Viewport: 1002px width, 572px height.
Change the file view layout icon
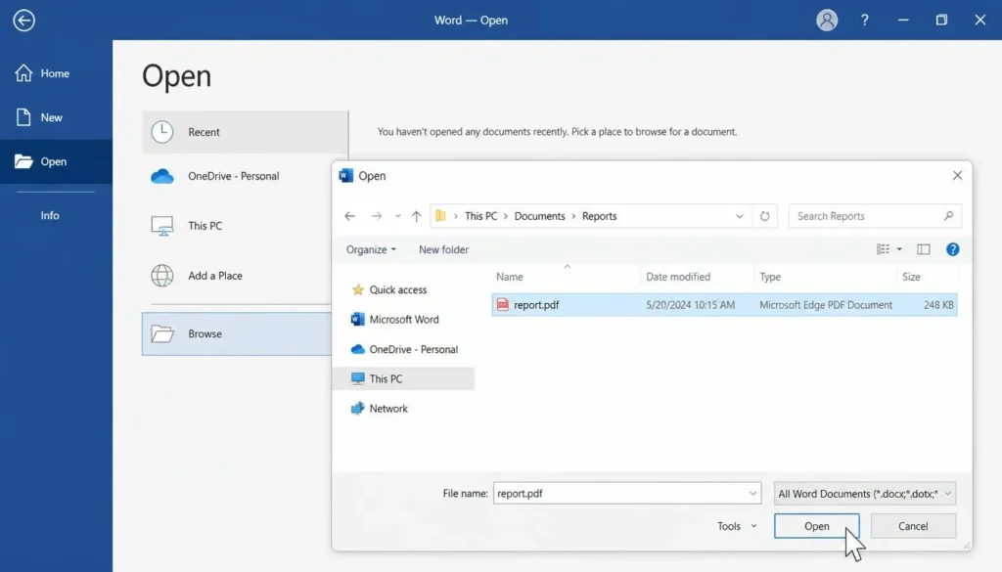tap(883, 249)
